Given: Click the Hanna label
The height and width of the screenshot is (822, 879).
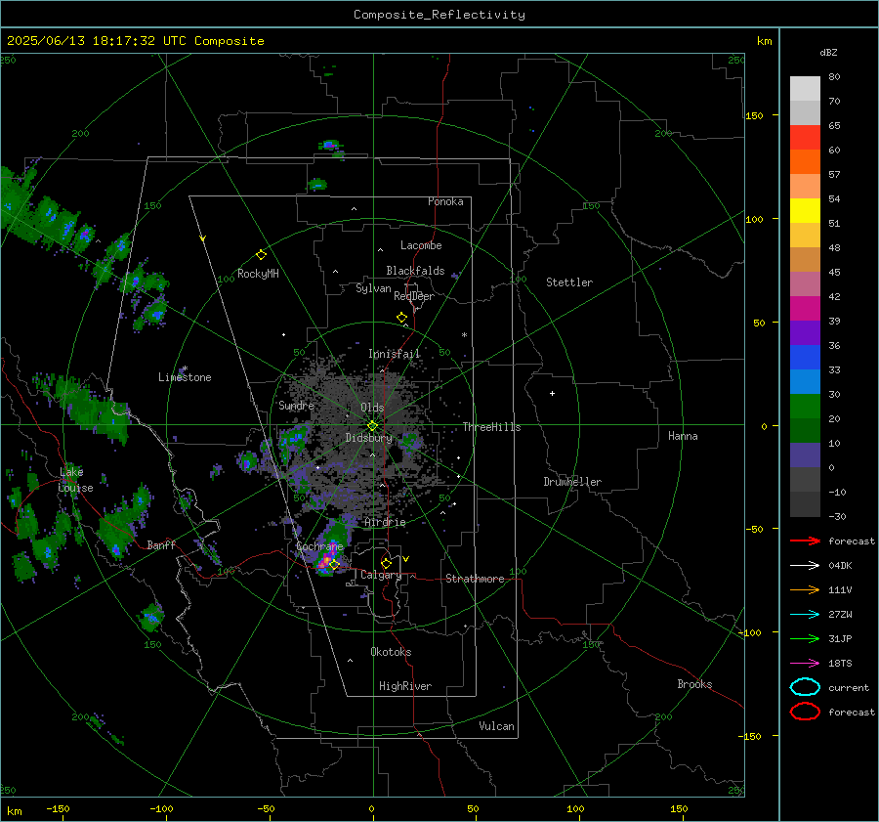Looking at the screenshot, I should (683, 436).
